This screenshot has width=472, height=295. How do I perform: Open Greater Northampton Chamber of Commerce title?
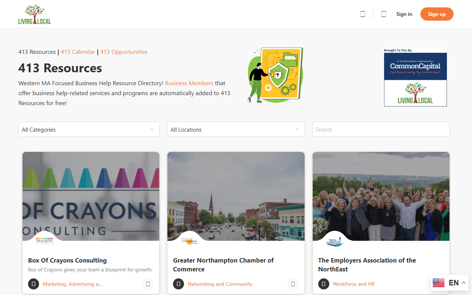pos(223,265)
